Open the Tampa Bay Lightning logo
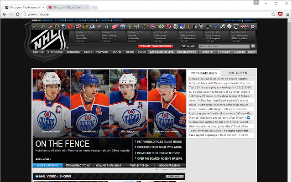Screen dimensions: 292x182 [223, 26]
